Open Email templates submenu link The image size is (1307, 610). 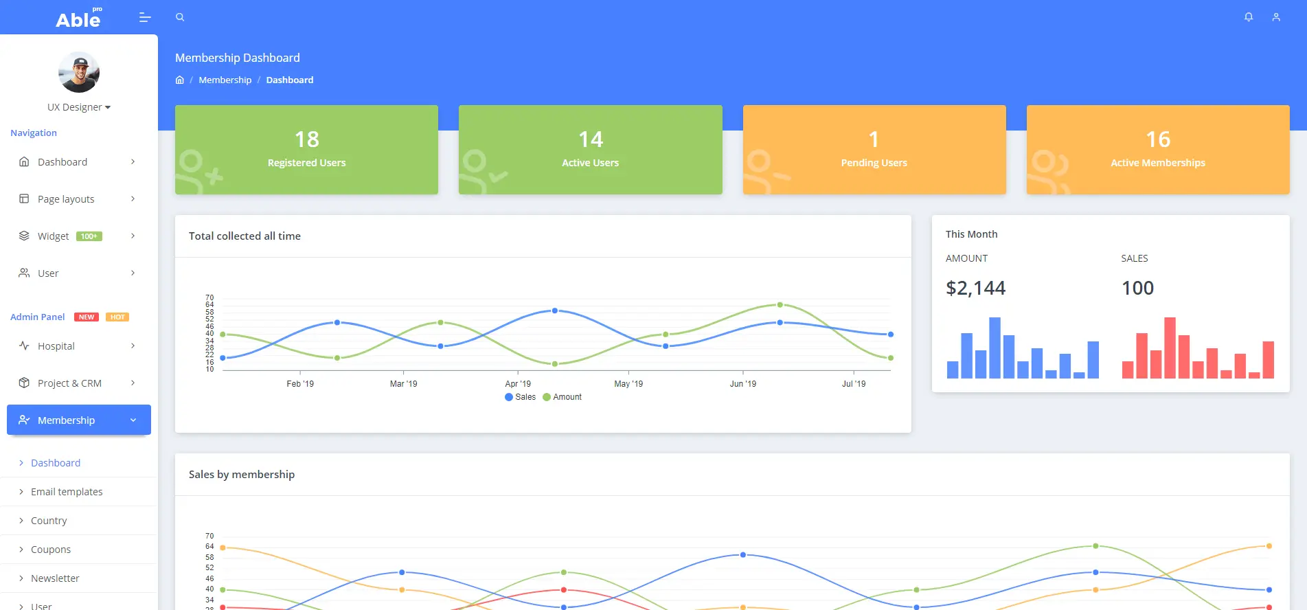pos(67,492)
